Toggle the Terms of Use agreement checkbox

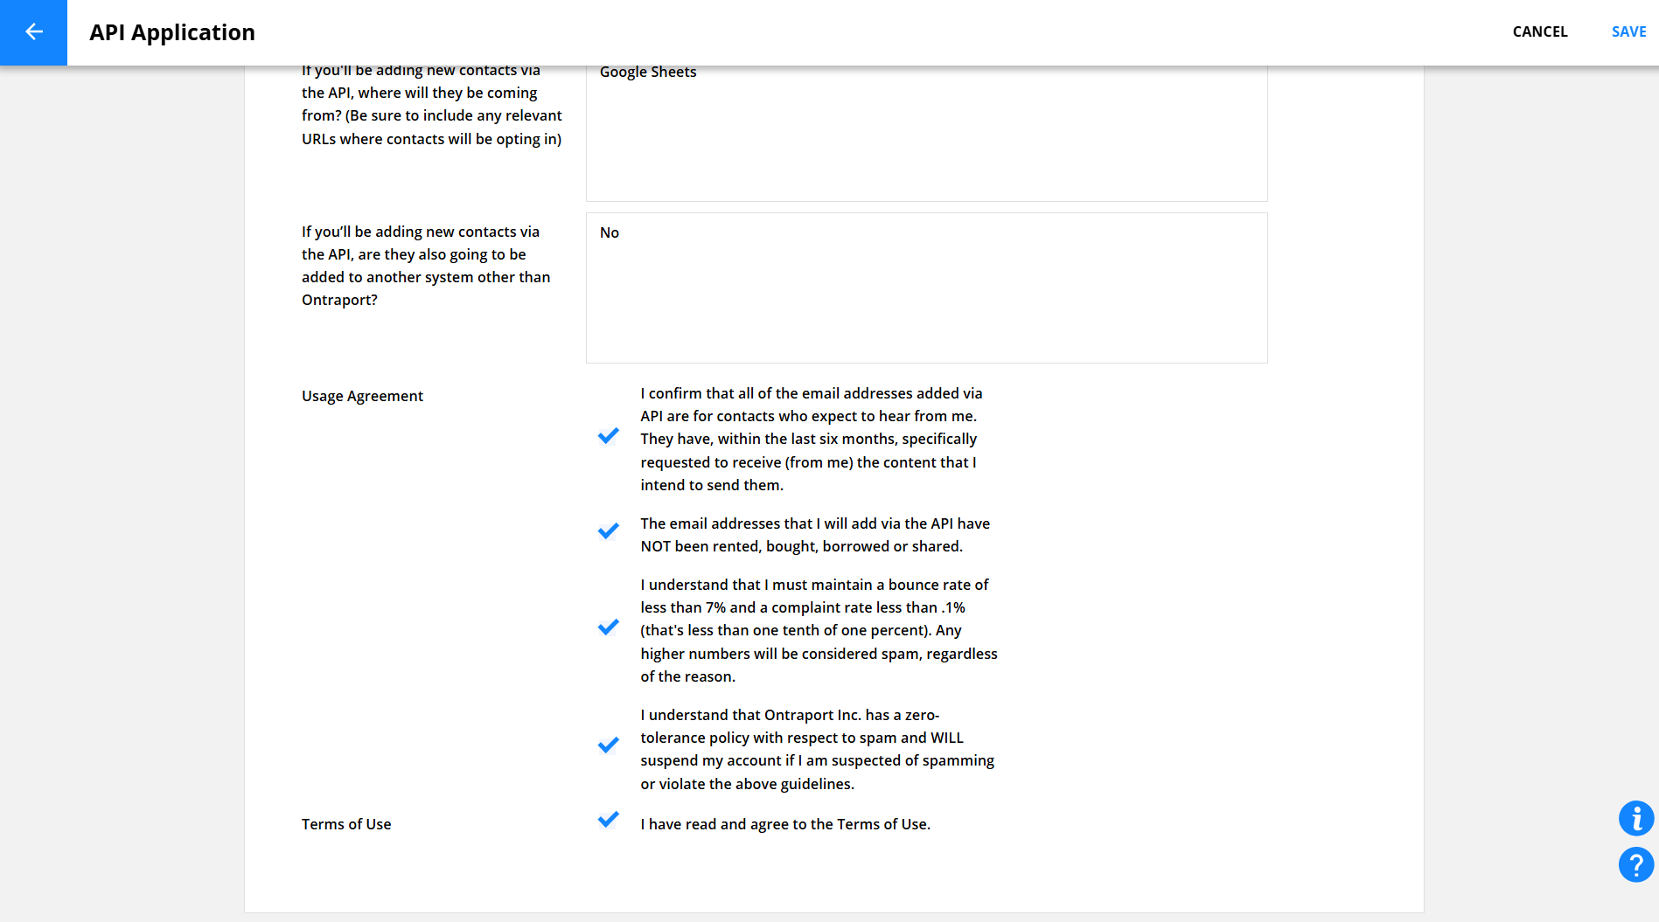pyautogui.click(x=609, y=820)
